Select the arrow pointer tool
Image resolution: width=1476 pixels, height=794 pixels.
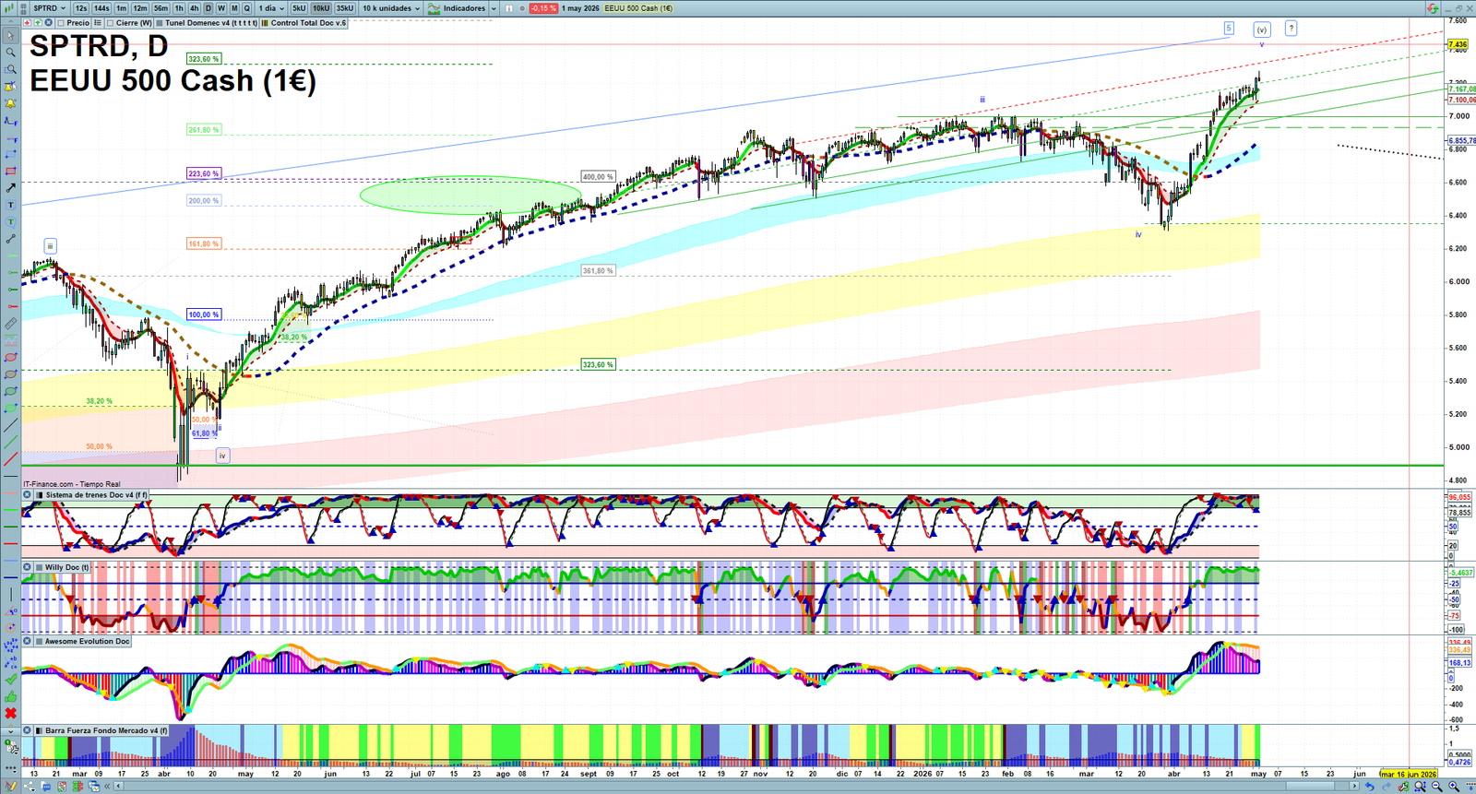[11, 35]
